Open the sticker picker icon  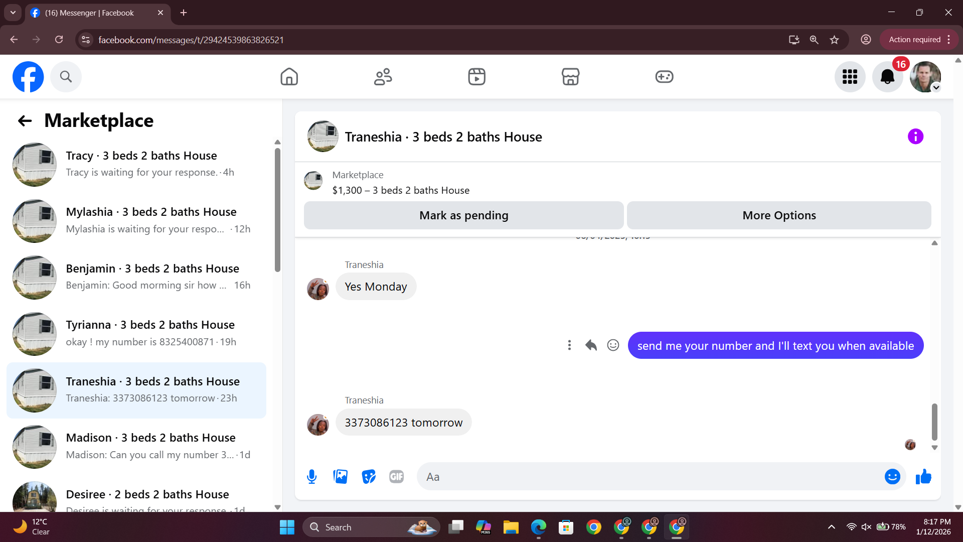(x=369, y=477)
